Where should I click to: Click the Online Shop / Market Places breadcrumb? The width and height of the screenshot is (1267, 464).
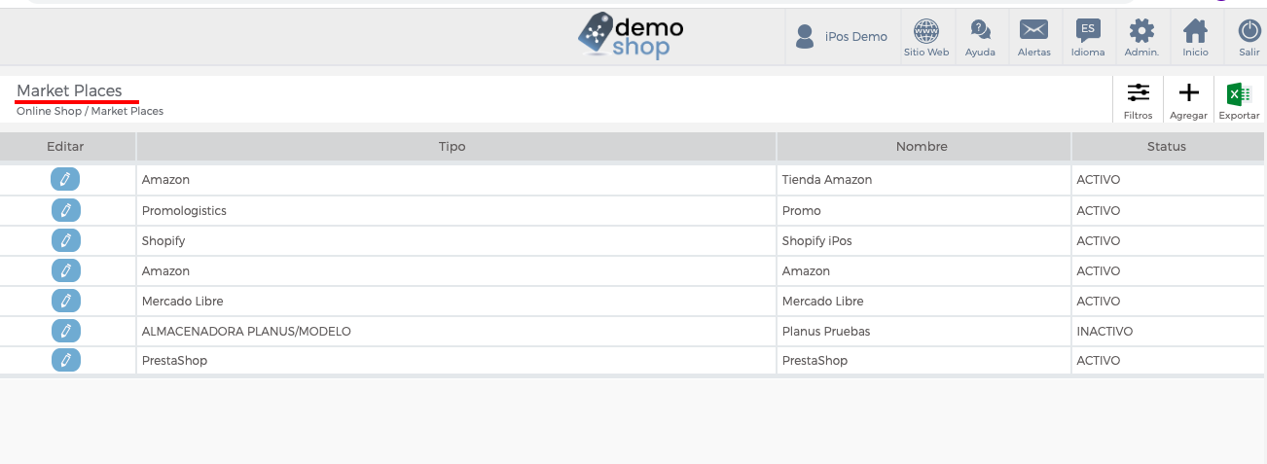[x=90, y=111]
